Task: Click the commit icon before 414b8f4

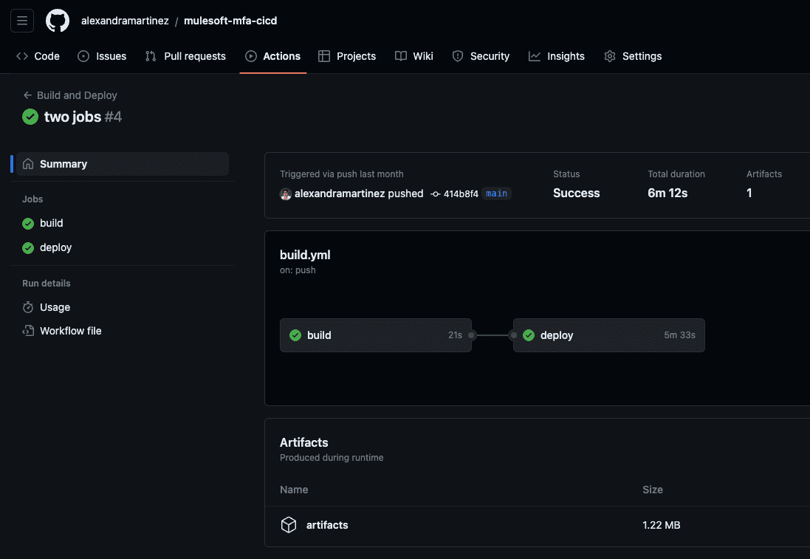Action: [436, 194]
